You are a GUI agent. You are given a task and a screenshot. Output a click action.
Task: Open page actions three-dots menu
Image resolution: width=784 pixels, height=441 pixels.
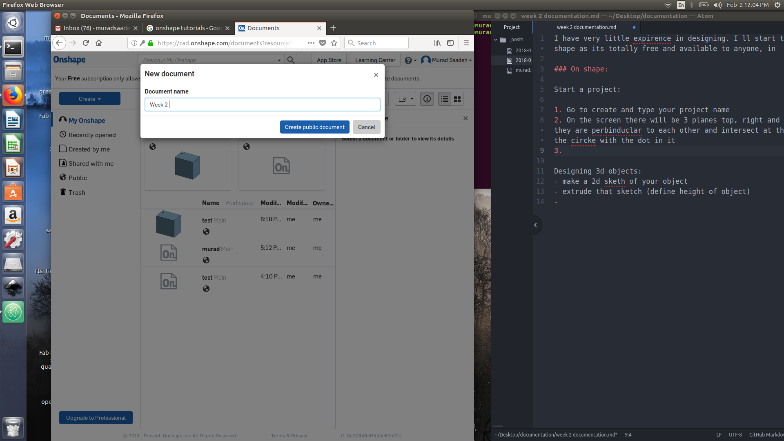click(311, 43)
